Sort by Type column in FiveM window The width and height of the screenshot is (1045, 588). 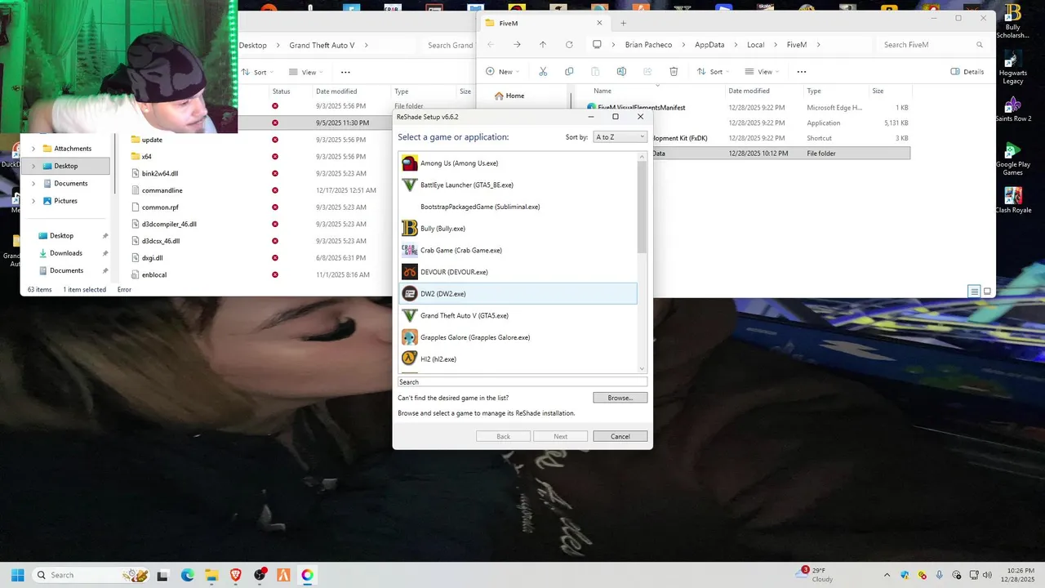click(x=814, y=91)
